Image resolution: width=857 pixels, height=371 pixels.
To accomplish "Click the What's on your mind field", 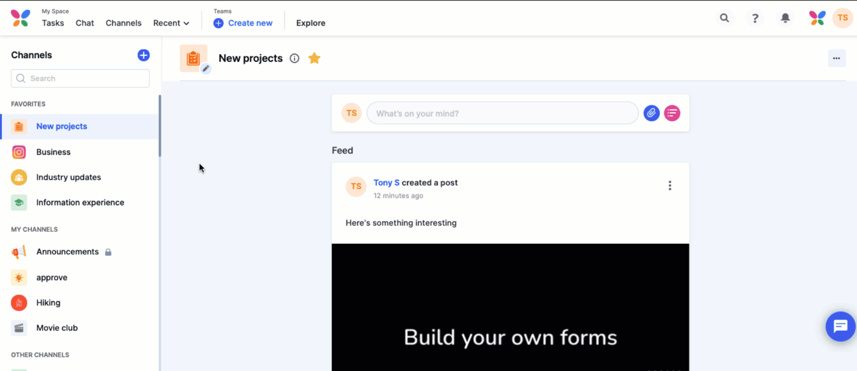I will (x=502, y=113).
